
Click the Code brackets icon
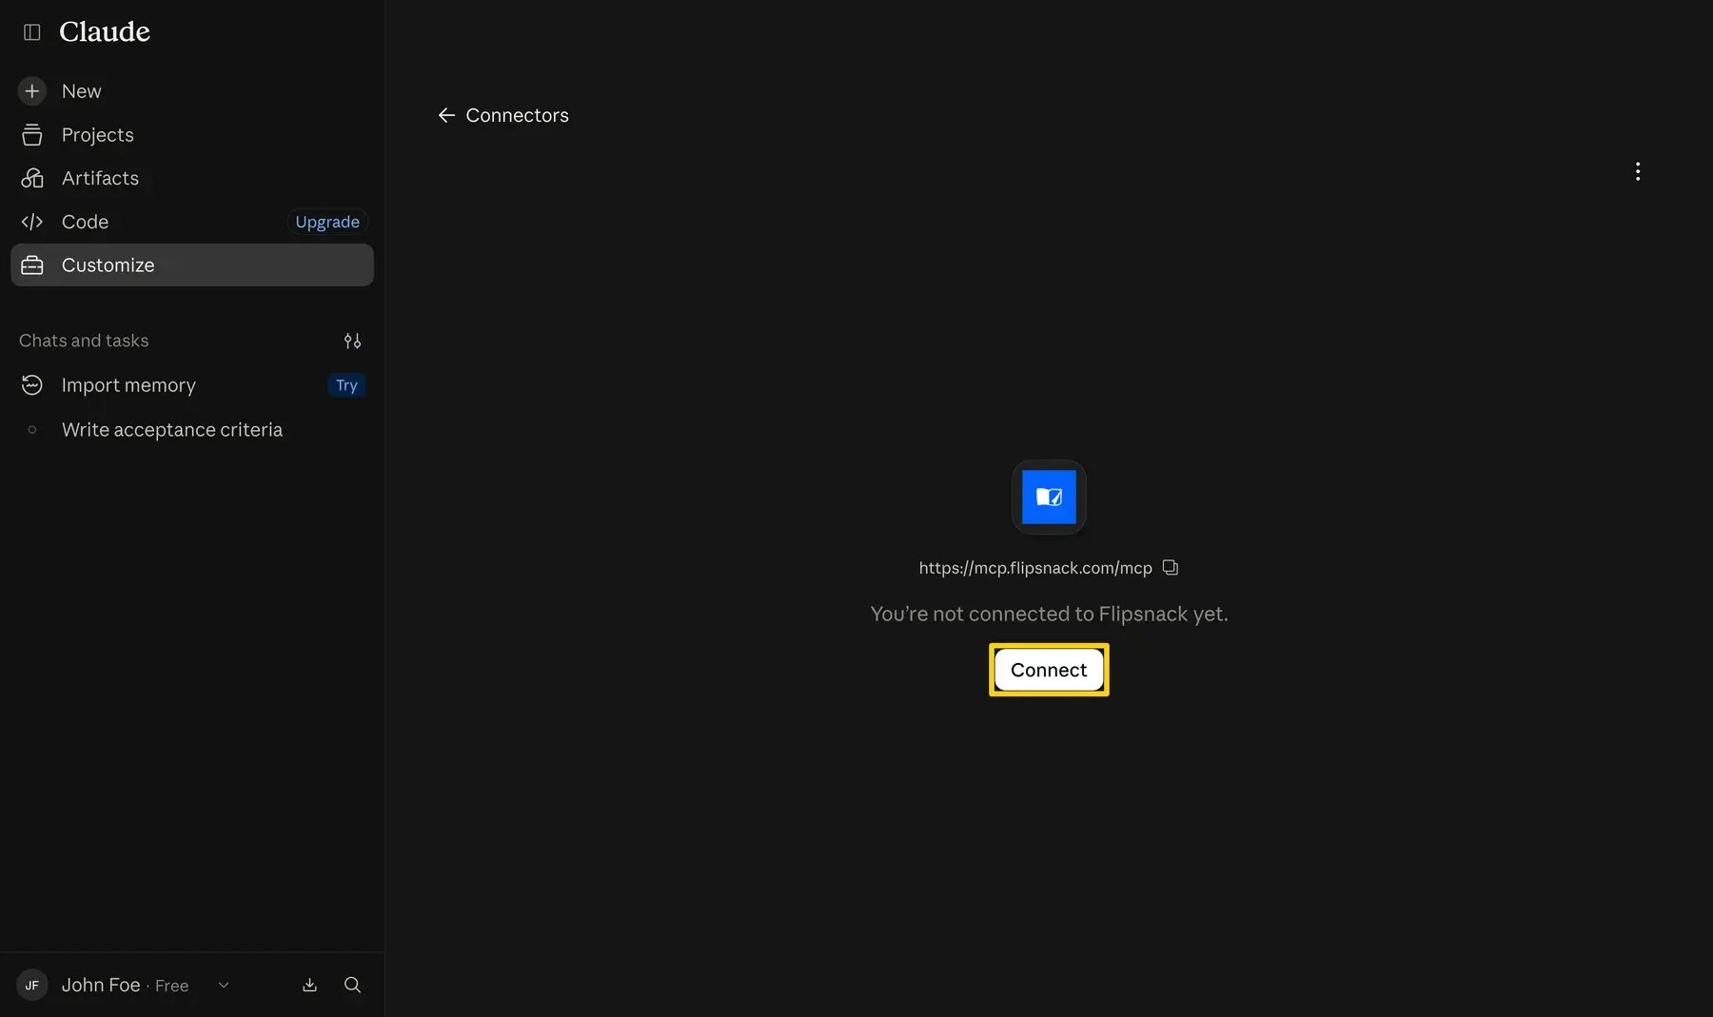pos(31,222)
